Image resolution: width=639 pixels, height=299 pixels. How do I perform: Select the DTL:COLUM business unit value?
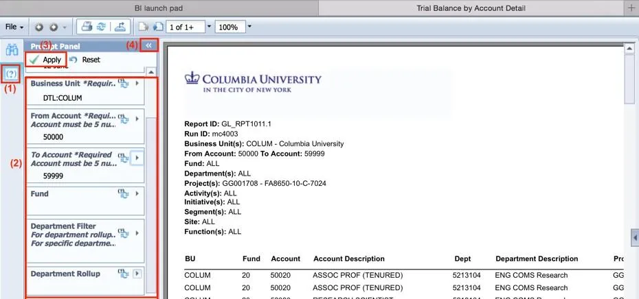click(x=63, y=98)
